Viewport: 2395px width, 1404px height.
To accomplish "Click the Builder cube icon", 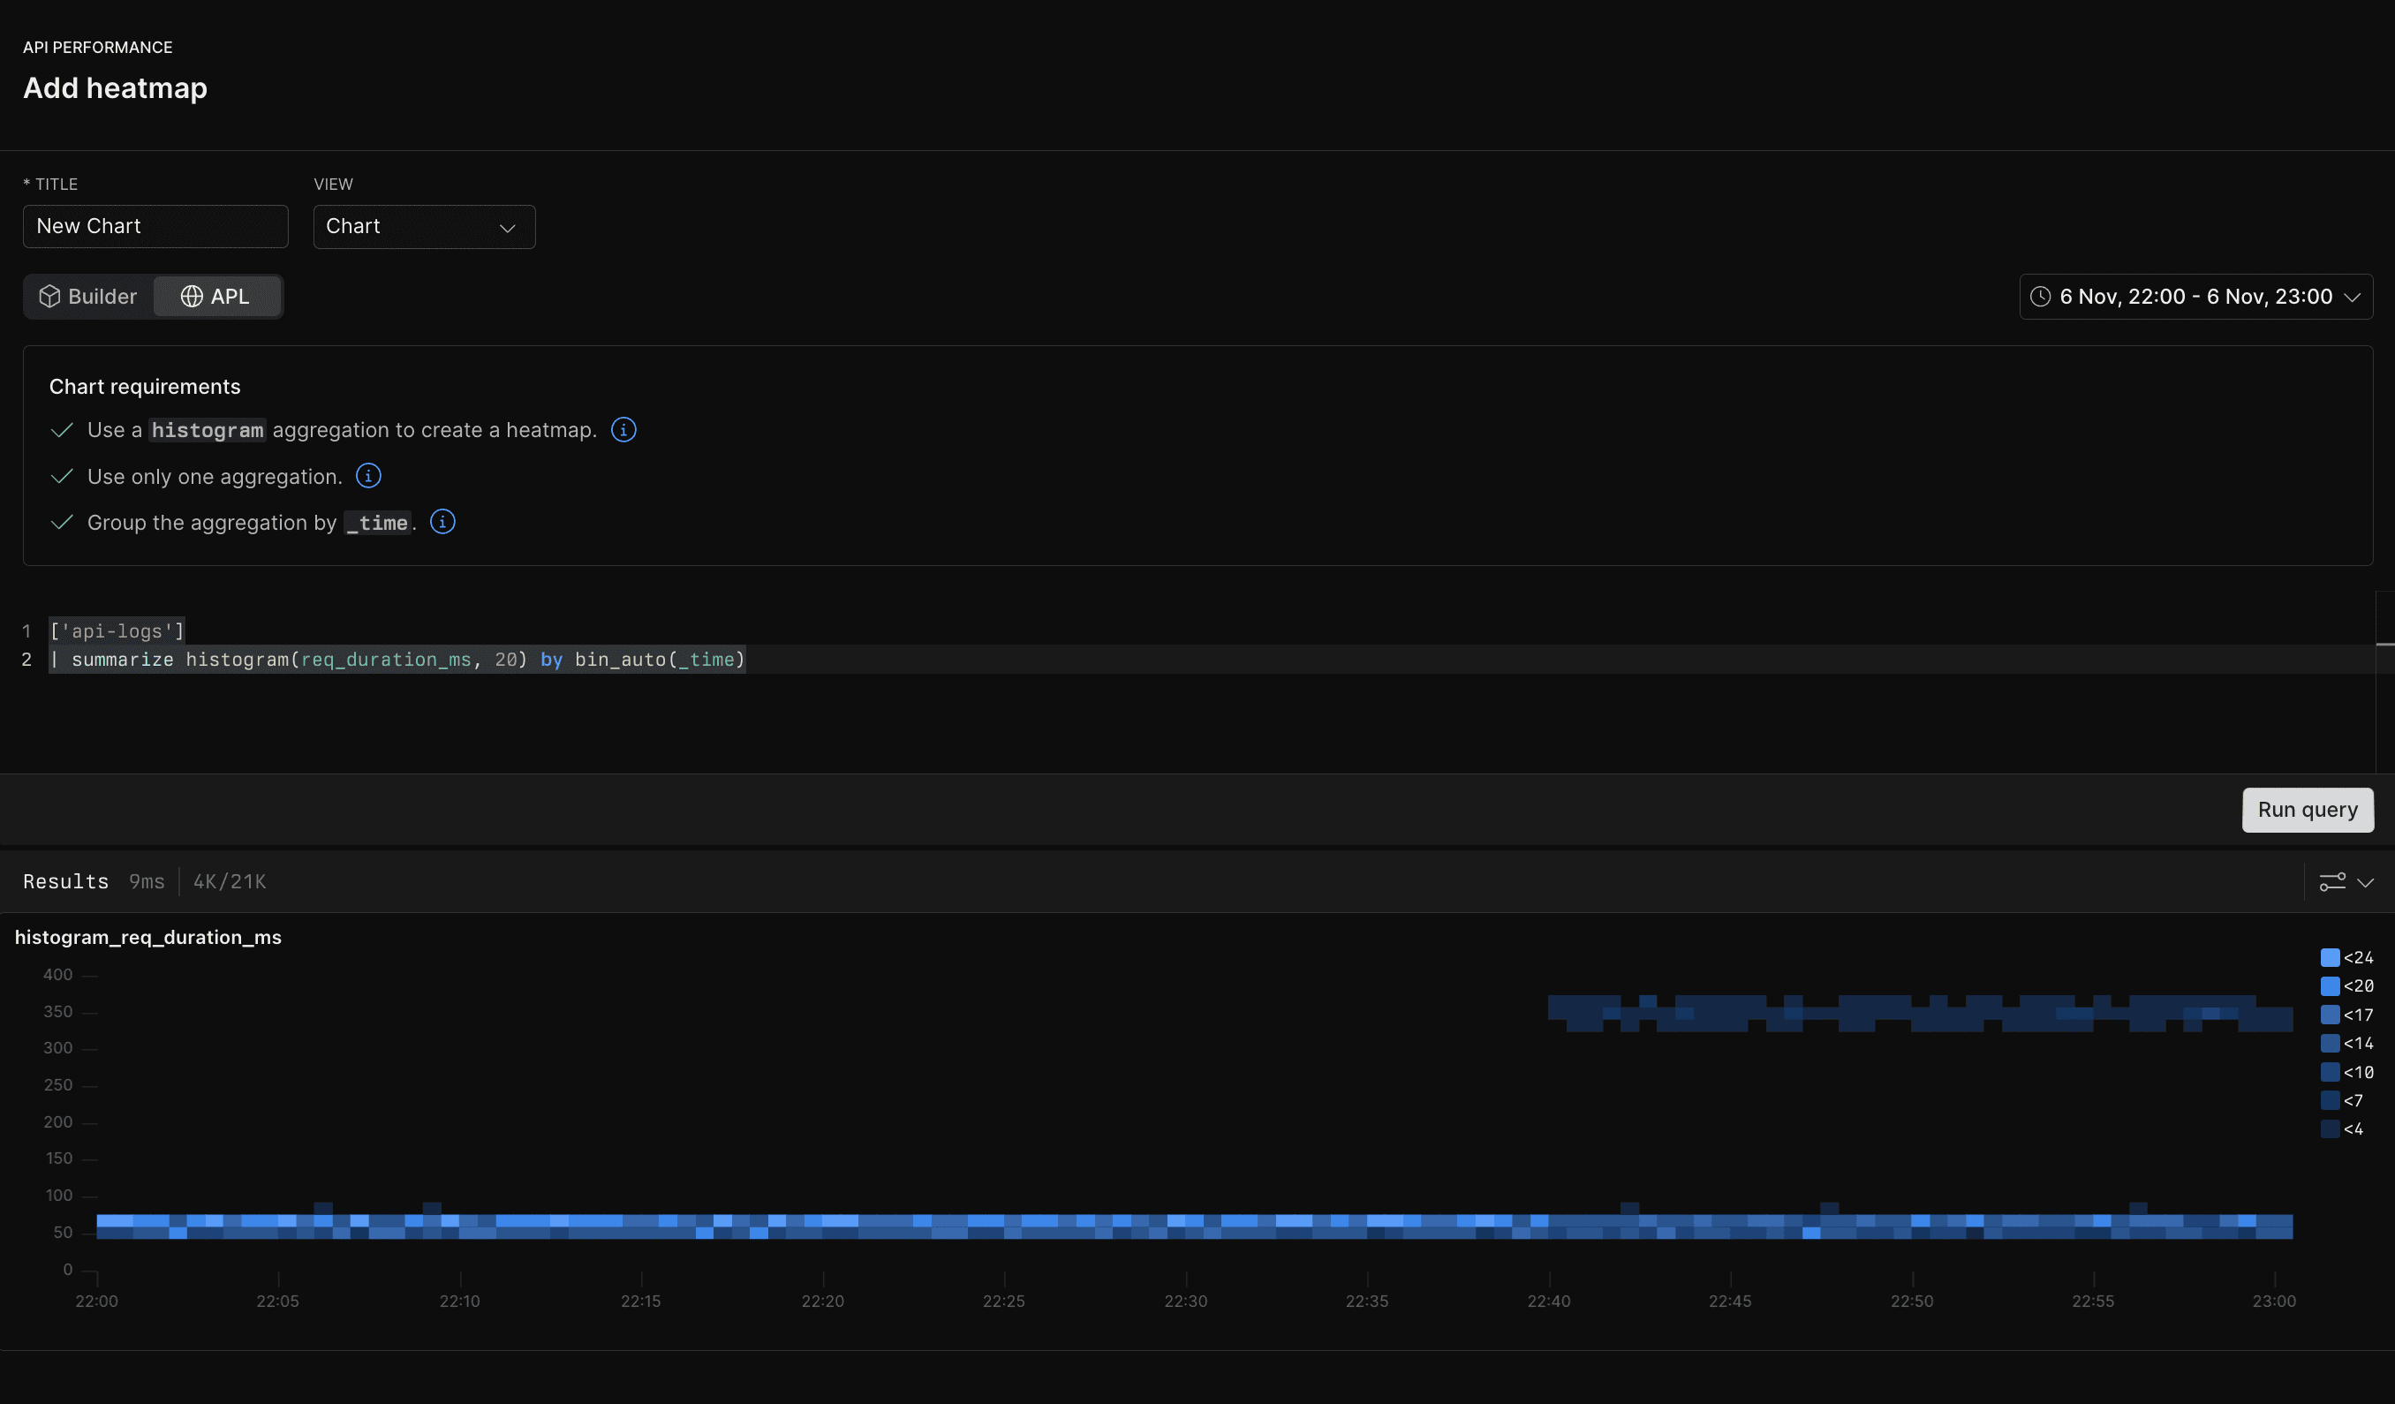I will click(49, 297).
